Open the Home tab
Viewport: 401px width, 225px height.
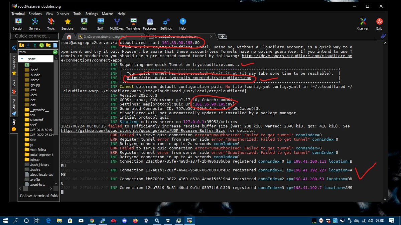click(x=69, y=36)
